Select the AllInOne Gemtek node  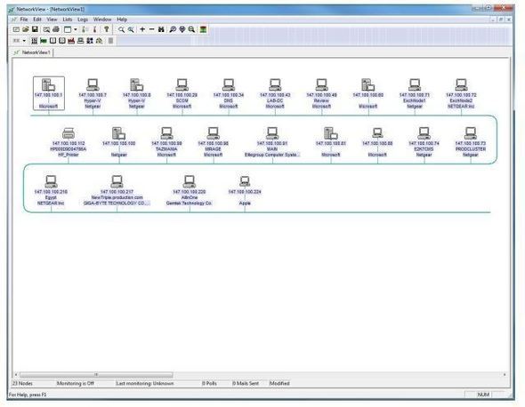(x=190, y=190)
